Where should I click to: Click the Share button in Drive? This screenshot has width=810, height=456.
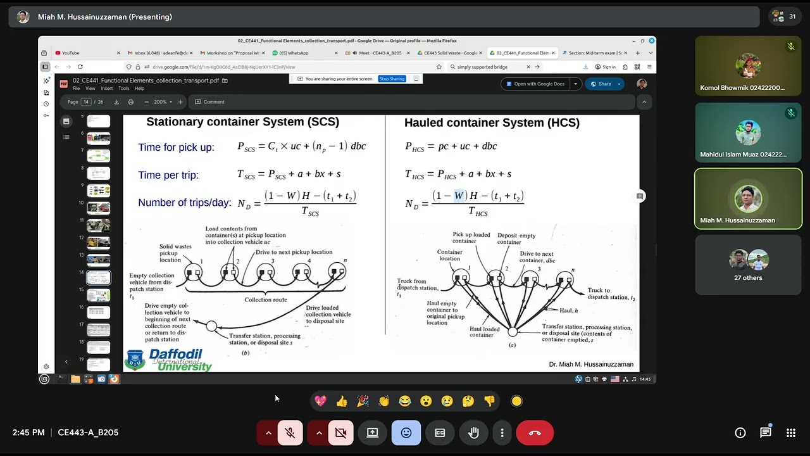601,84
